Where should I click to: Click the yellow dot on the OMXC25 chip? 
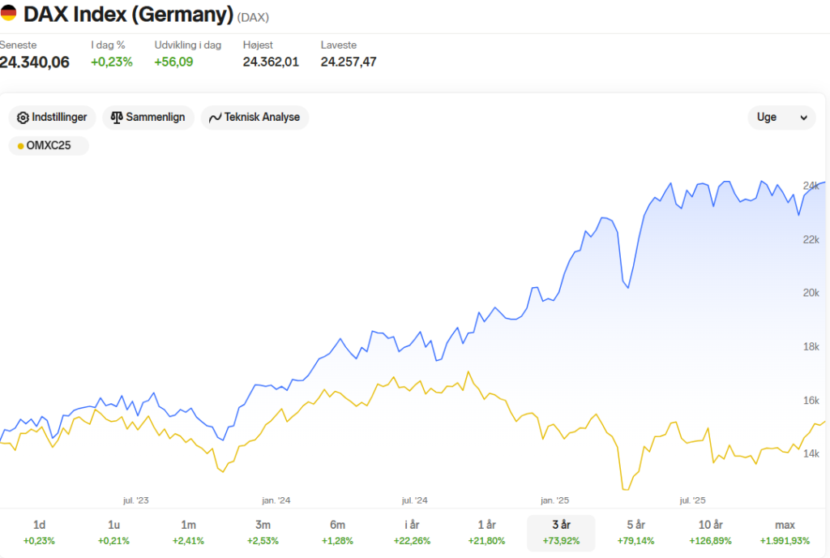(x=20, y=146)
